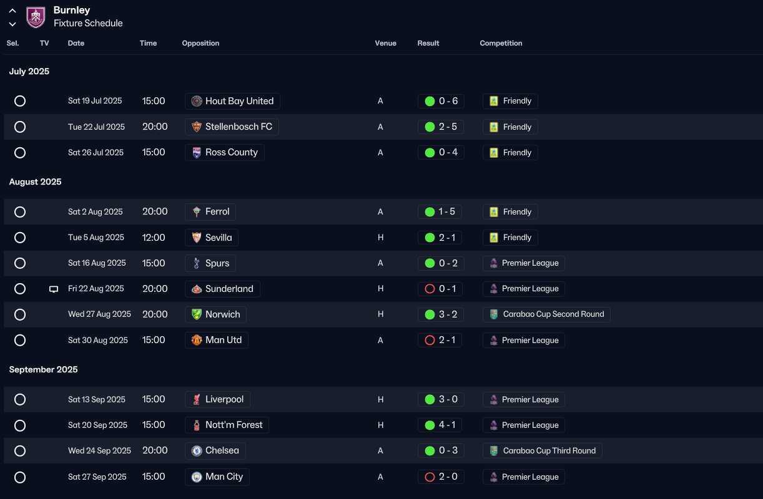Click the TV broadcast icon on Sunderland row
This screenshot has width=763, height=499.
(x=54, y=289)
